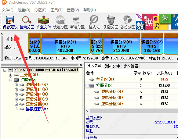The width and height of the screenshot is (178, 139).
Task: Select 逻辑分区(6) 313.9GB block in disk map
Action: pos(121,44)
